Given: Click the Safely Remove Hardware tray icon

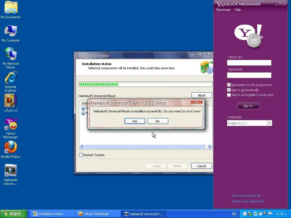Looking at the screenshot, I should 250,214.
